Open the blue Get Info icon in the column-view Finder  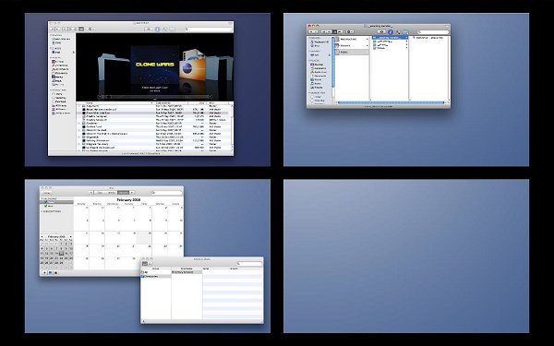pos(391,31)
